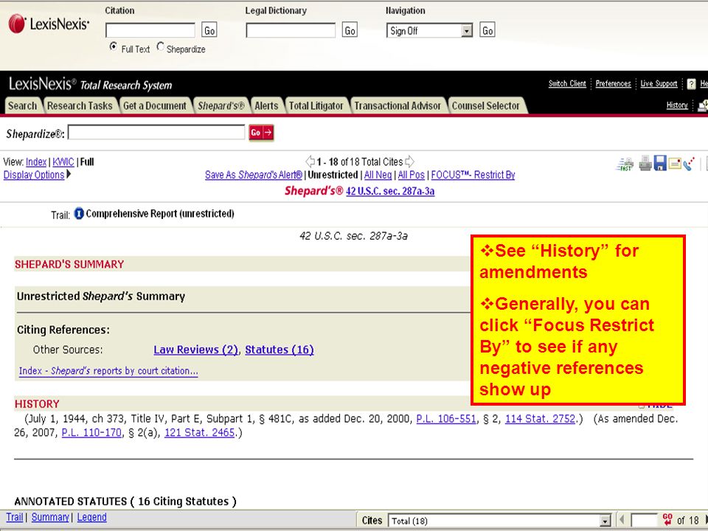Click the 'SHEPARD'S SUMMARY' heading
This screenshot has height=531, width=708.
(69, 264)
